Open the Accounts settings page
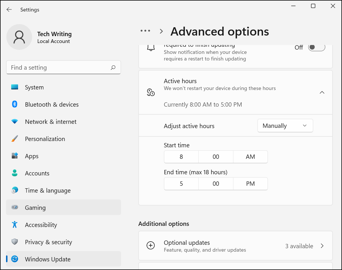 37,173
